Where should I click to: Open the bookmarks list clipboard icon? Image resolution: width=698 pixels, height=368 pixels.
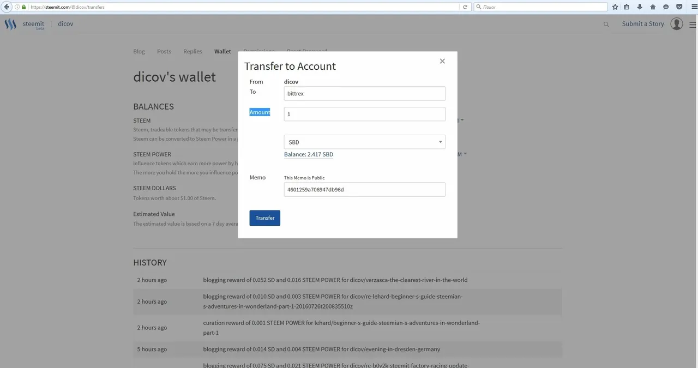[627, 7]
